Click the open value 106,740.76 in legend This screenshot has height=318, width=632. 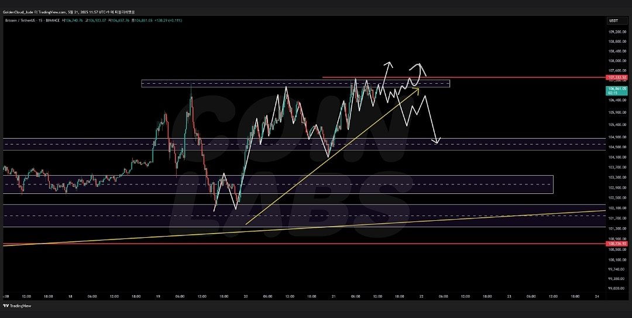point(74,20)
